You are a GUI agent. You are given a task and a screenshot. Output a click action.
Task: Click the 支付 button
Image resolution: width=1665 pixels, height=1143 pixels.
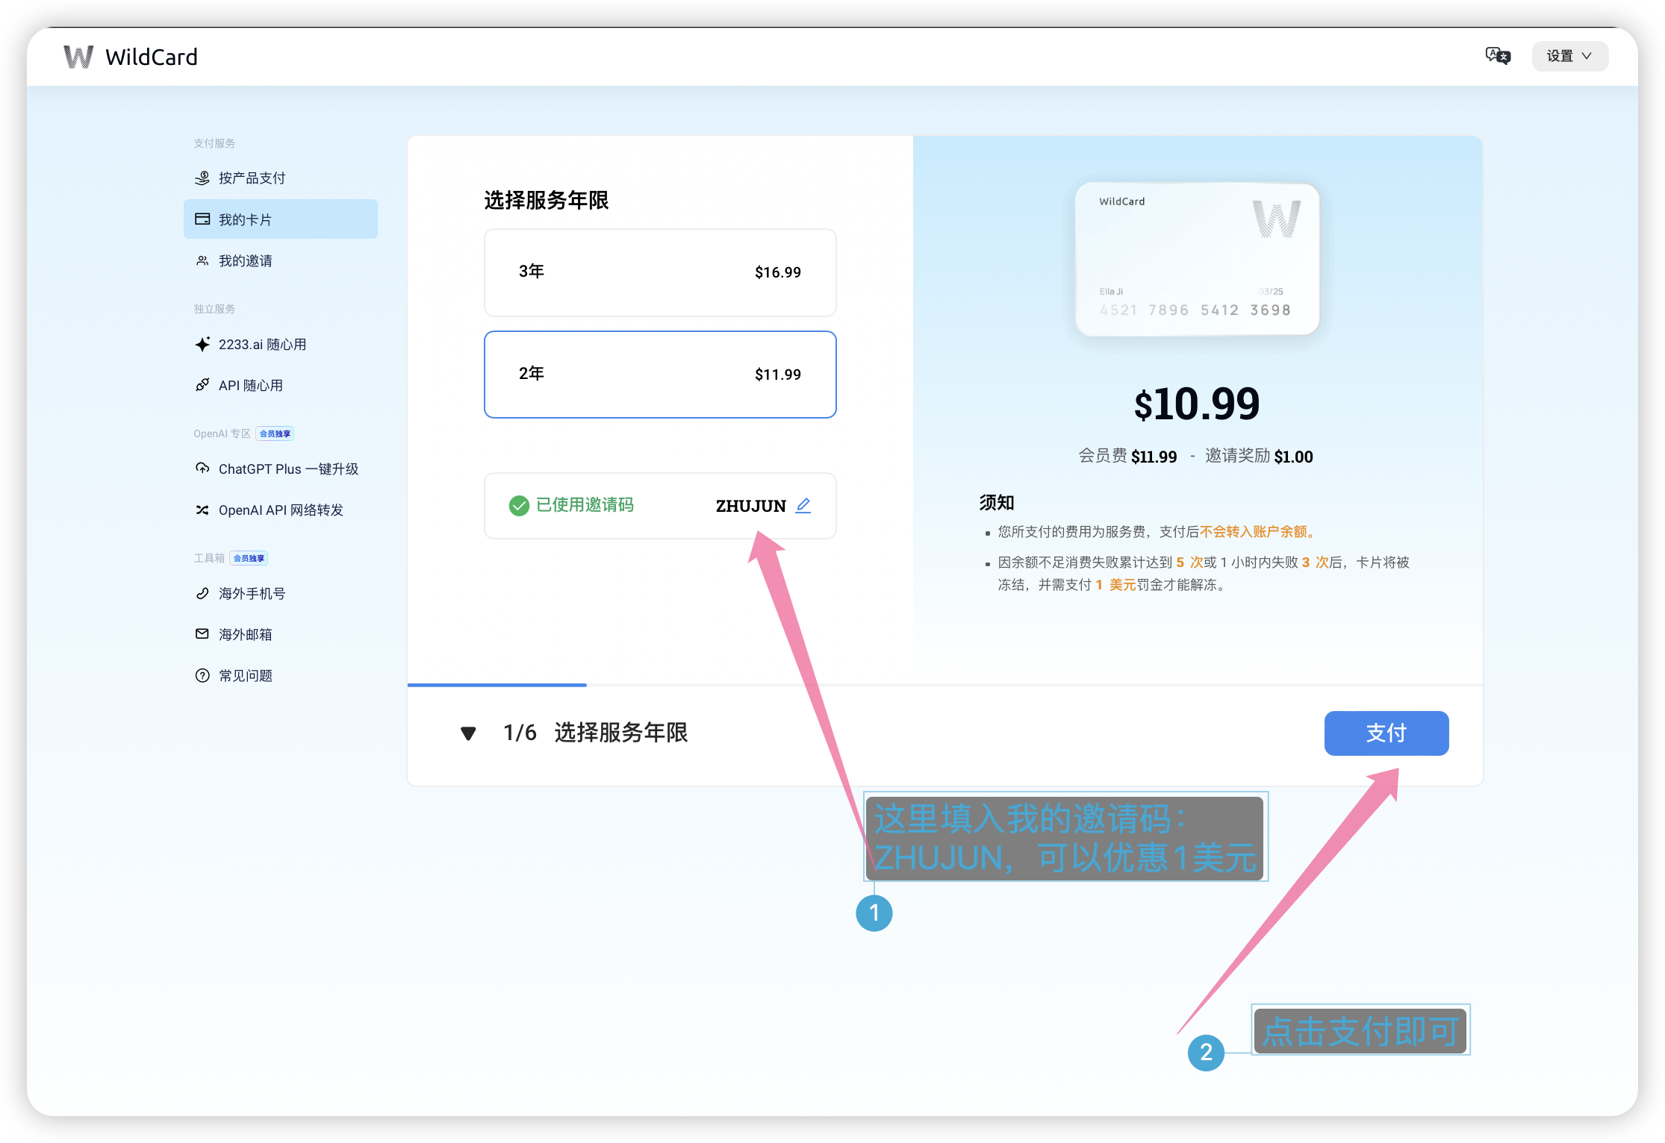(x=1387, y=733)
